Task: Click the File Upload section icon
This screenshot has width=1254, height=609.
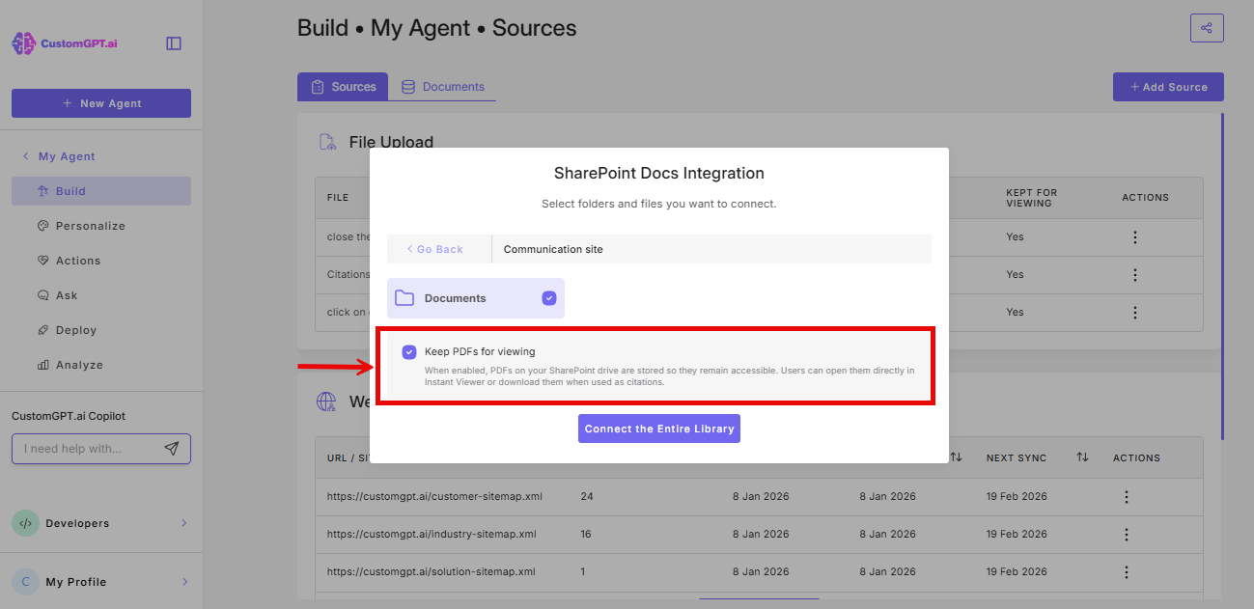Action: 328,142
